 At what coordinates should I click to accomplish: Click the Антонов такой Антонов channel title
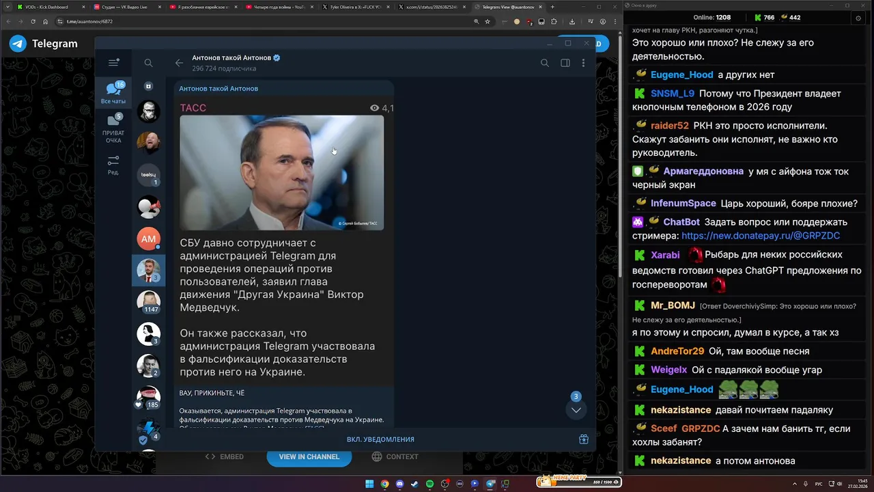click(x=231, y=58)
